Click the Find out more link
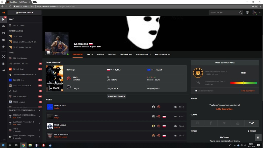 [x=248, y=91]
